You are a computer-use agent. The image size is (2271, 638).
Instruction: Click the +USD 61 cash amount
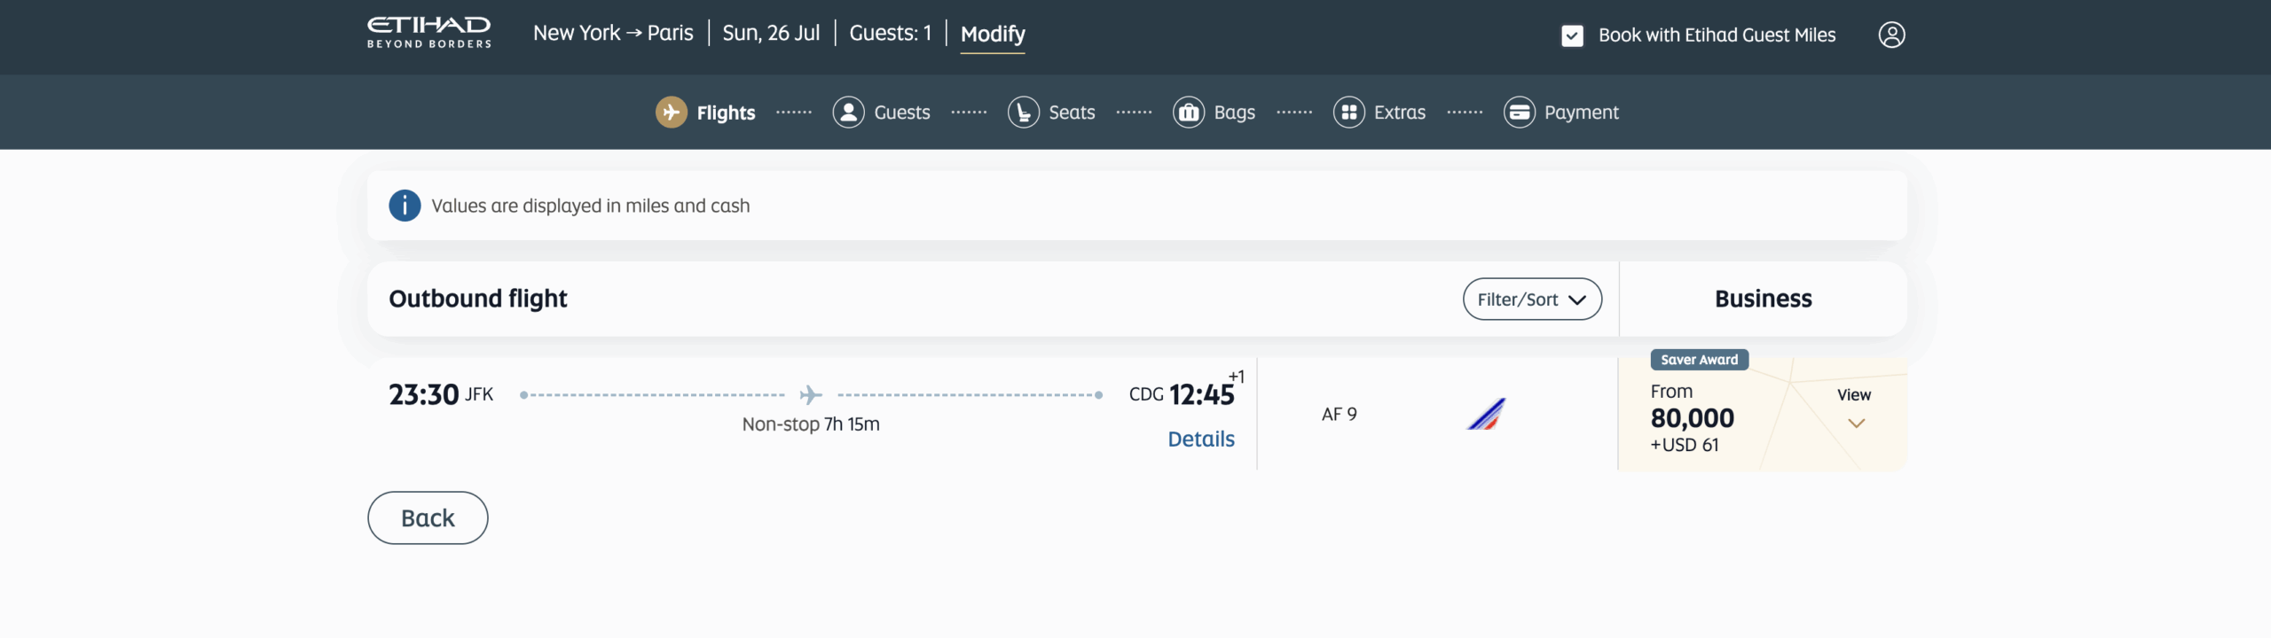[1684, 446]
